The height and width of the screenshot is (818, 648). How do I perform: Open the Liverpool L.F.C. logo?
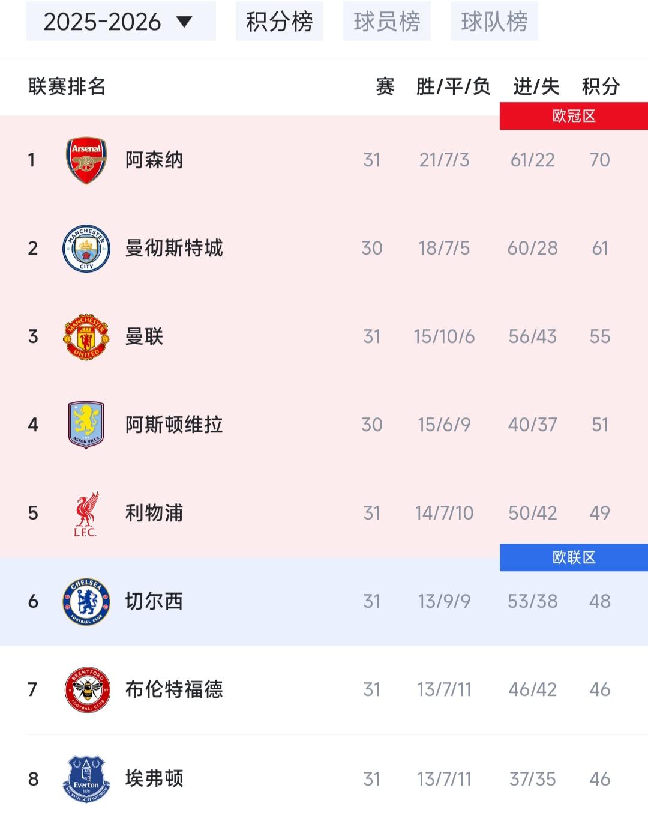[86, 514]
